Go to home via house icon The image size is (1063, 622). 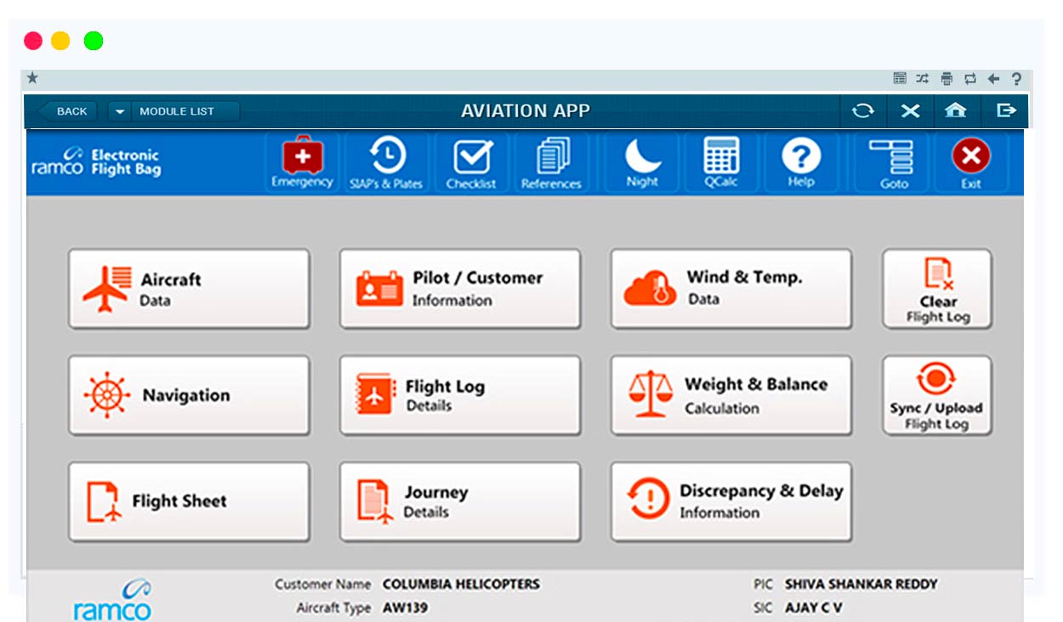(x=956, y=111)
